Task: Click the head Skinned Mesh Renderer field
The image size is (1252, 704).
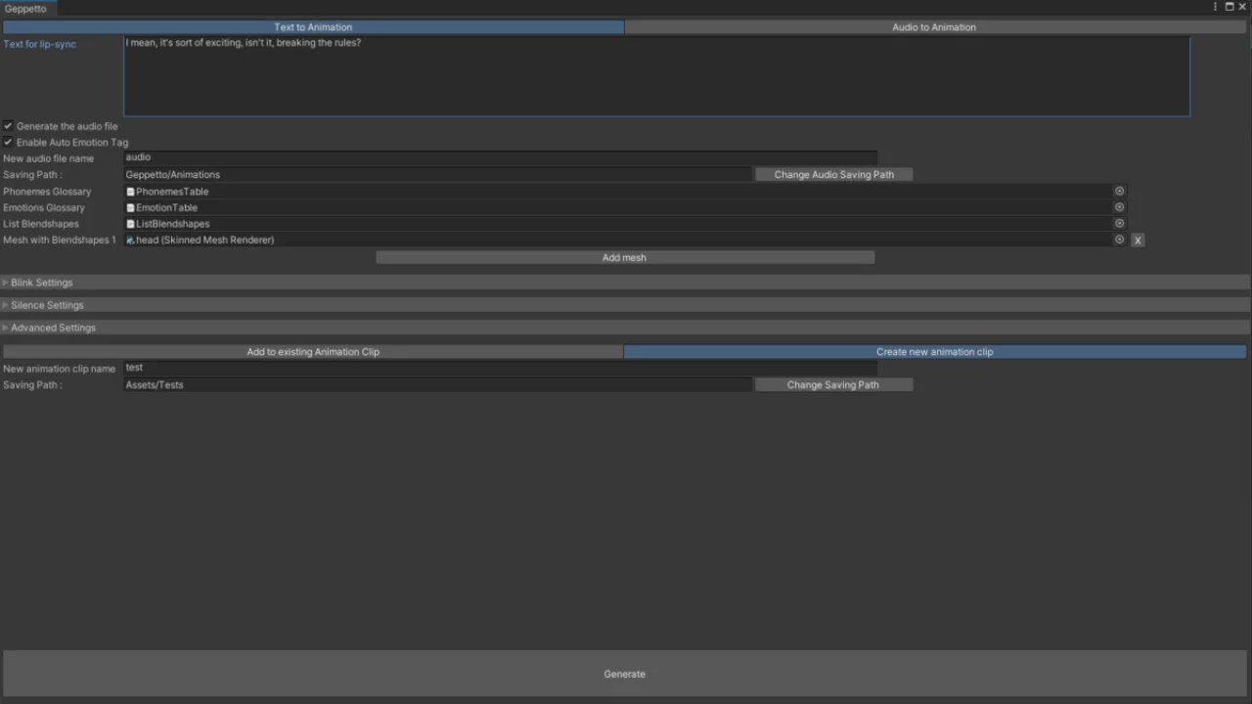Action: pyautogui.click(x=616, y=240)
